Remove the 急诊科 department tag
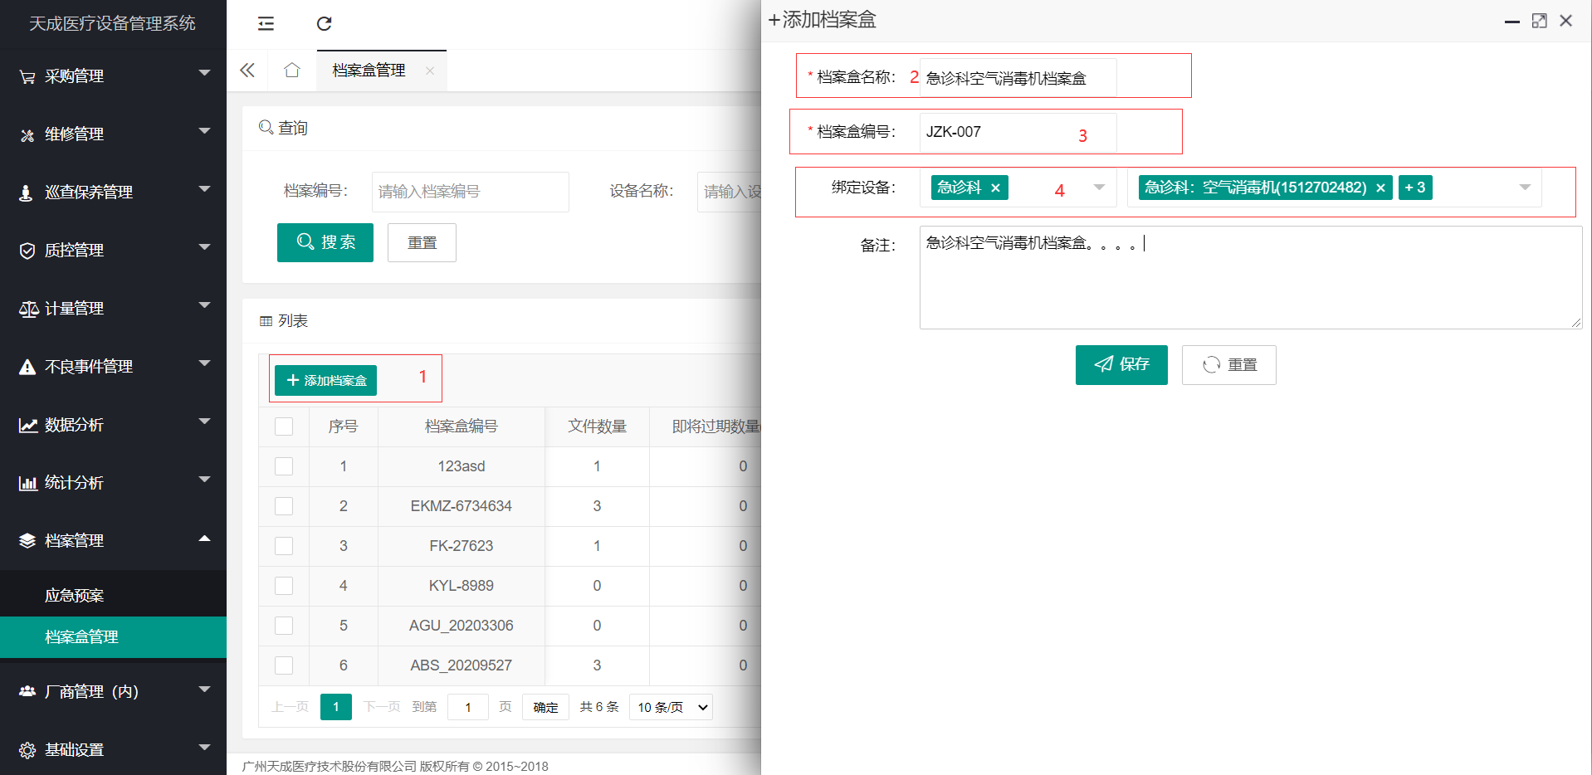 pos(995,188)
